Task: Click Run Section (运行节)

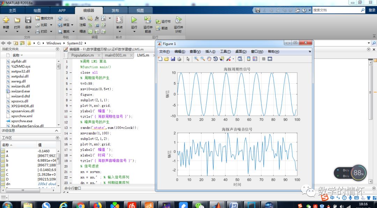Action: pyautogui.click(x=163, y=21)
